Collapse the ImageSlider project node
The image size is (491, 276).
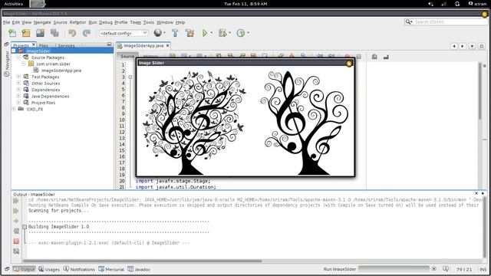[14, 51]
